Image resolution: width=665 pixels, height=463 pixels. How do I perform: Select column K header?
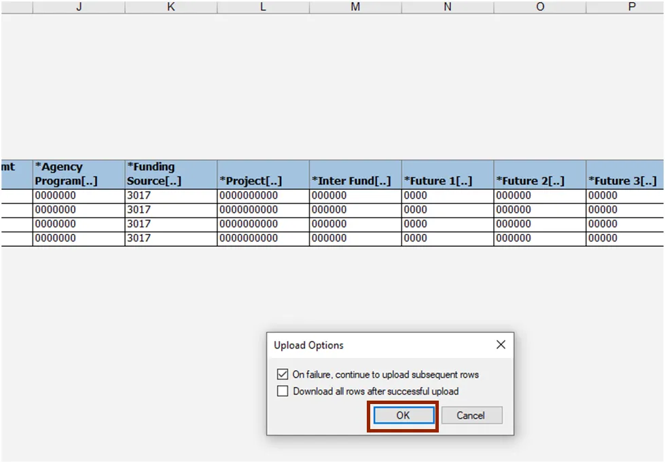(171, 7)
